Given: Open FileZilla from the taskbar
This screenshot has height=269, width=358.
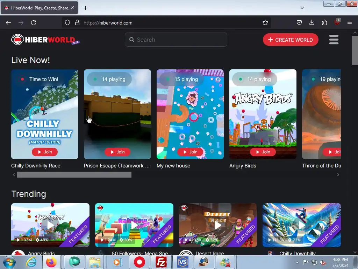Looking at the screenshot, I should 161,262.
